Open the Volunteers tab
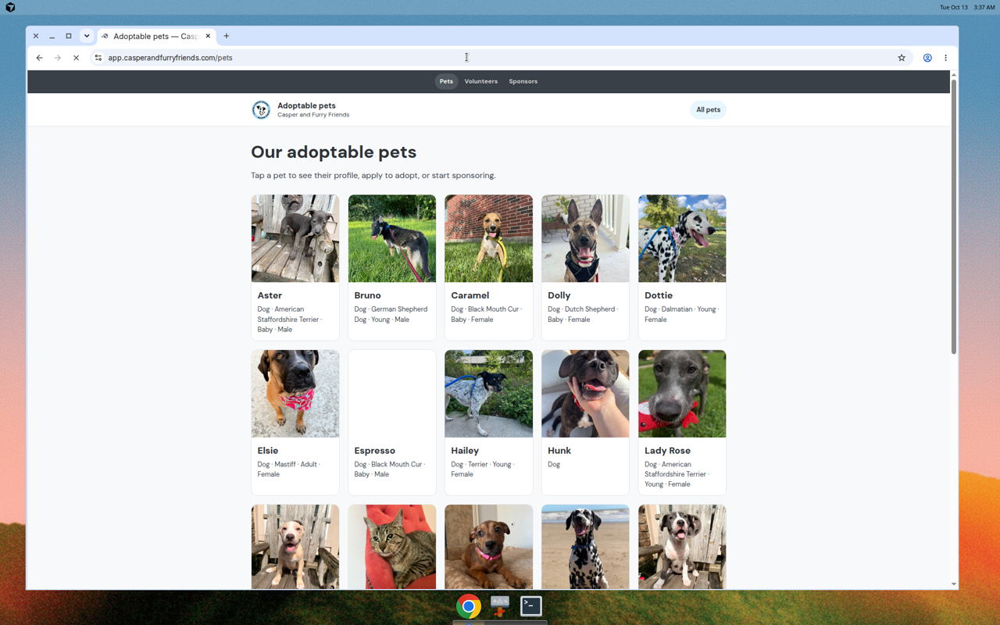The image size is (1000, 625). click(x=481, y=81)
